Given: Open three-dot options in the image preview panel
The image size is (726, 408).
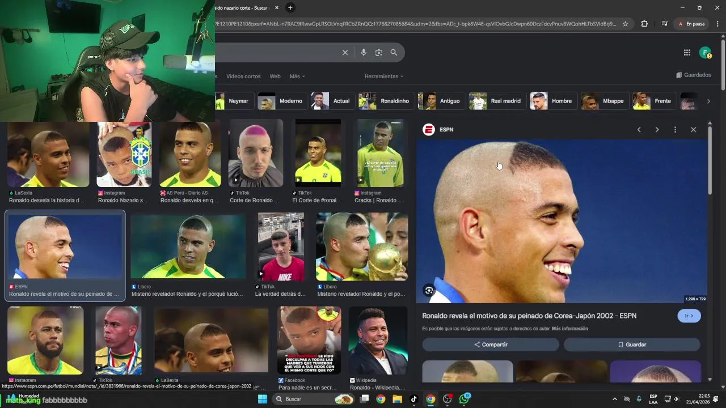Looking at the screenshot, I should coord(675,130).
